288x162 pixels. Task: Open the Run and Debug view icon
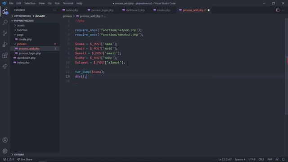coord(5,44)
